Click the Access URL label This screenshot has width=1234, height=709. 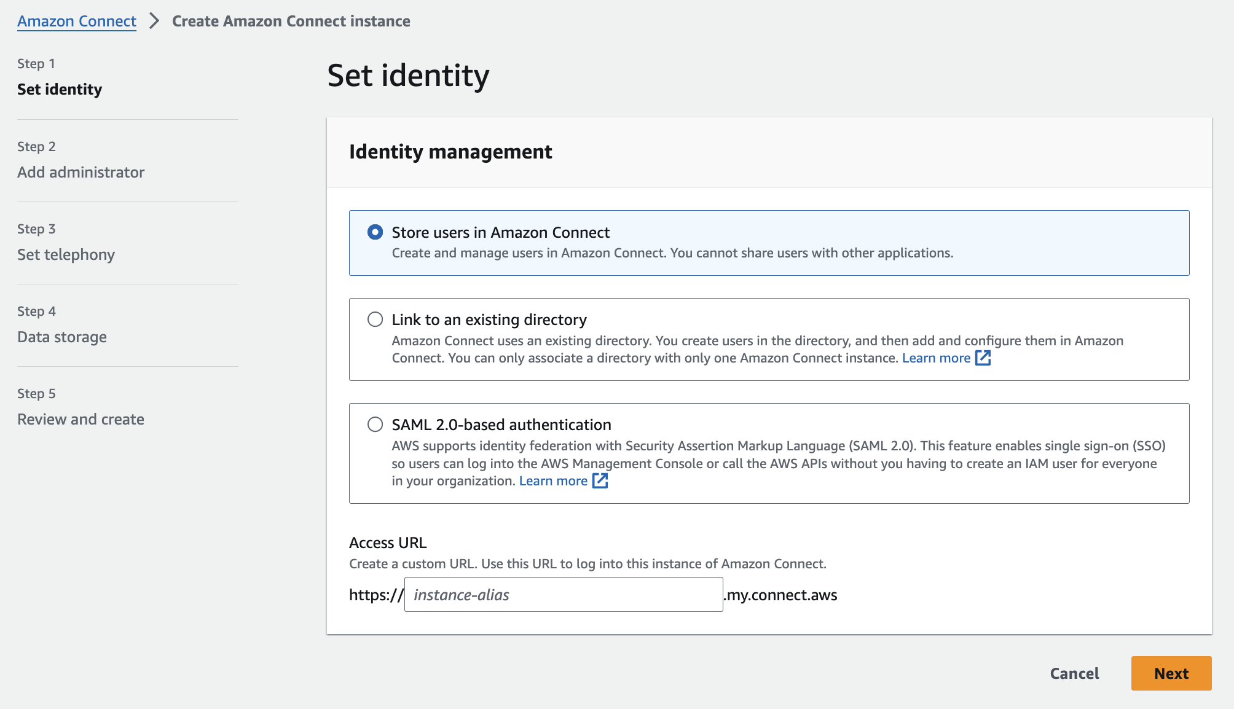[388, 543]
